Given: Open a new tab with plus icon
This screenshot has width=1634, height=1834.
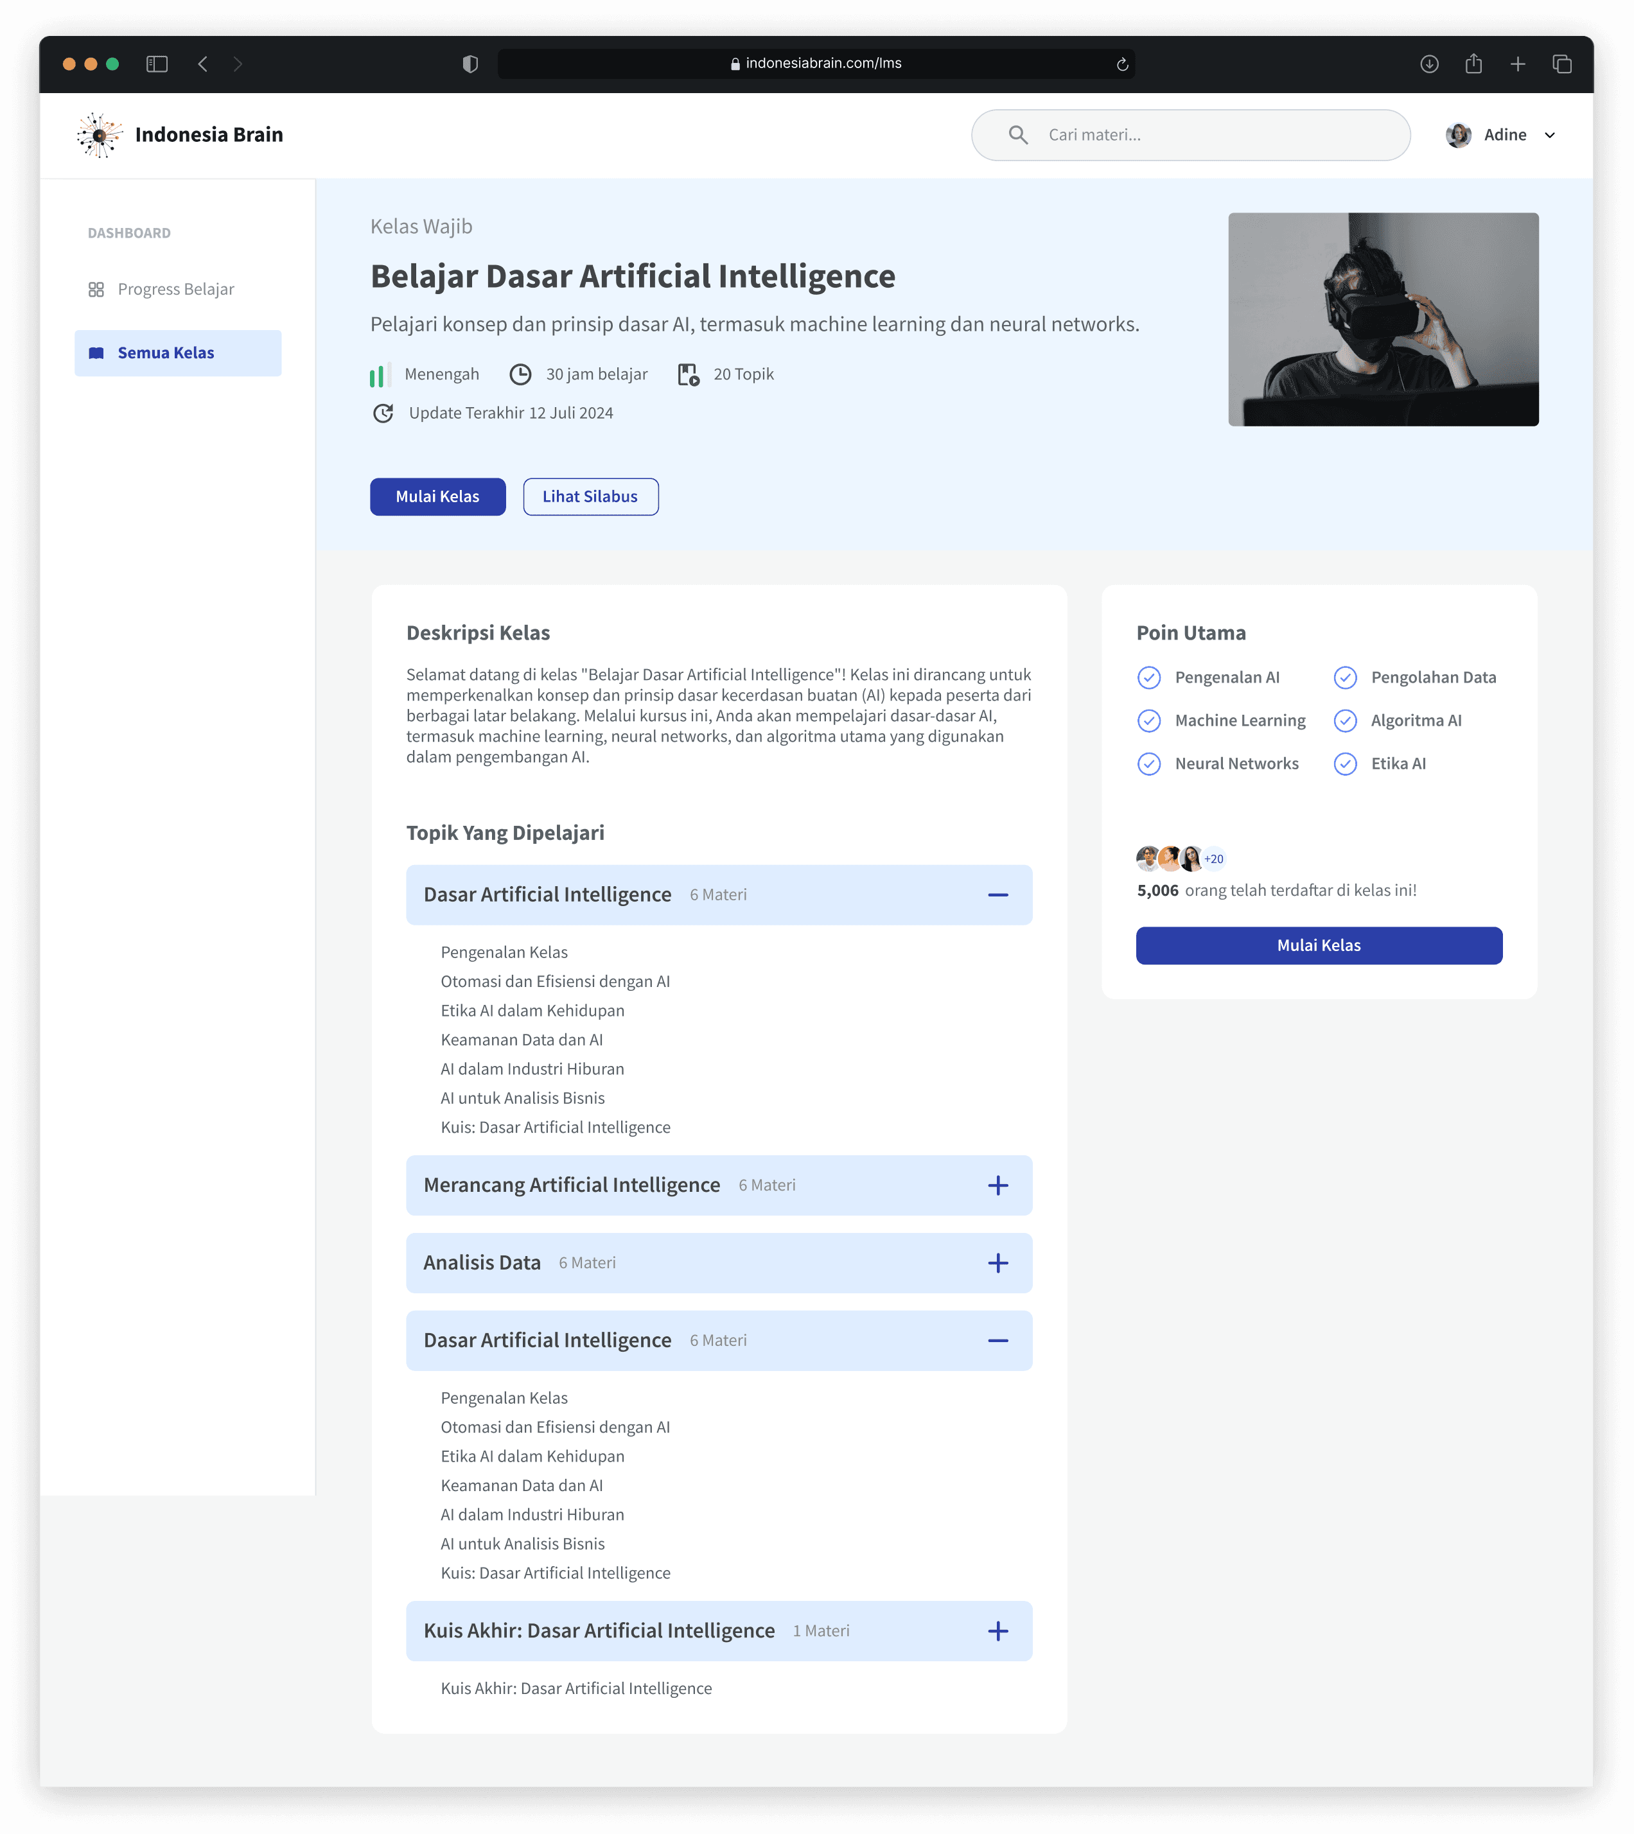Looking at the screenshot, I should (x=1517, y=64).
